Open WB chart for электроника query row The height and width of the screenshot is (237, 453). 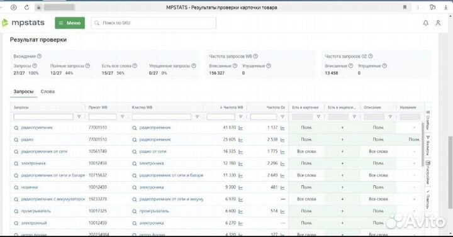click(240, 163)
